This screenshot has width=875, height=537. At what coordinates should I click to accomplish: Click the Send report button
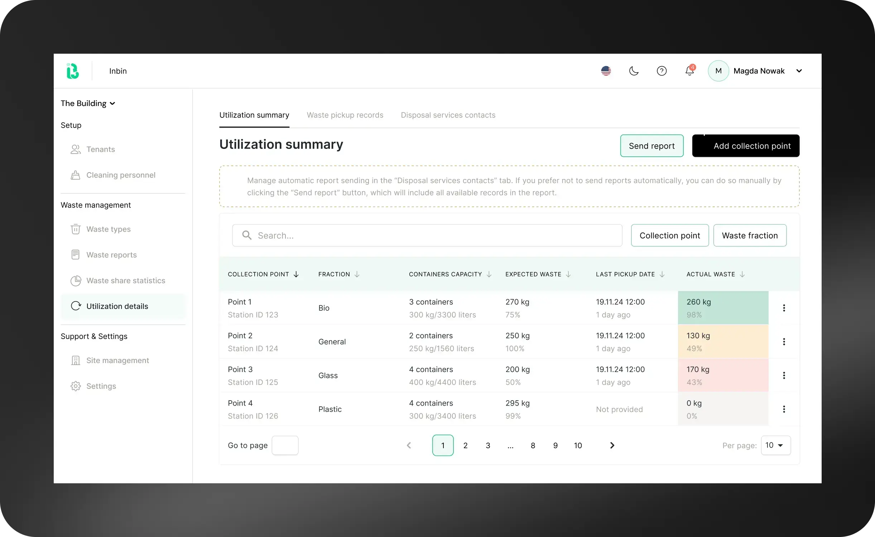click(652, 146)
